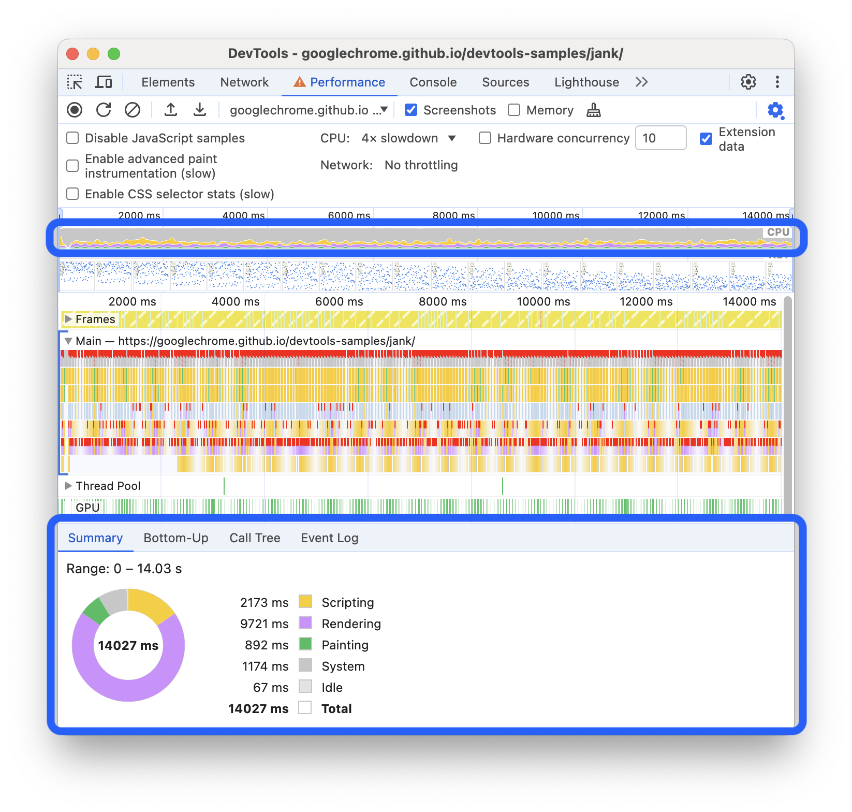The height and width of the screenshot is (812, 852).
Task: Start recording a performance profile
Action: (76, 110)
